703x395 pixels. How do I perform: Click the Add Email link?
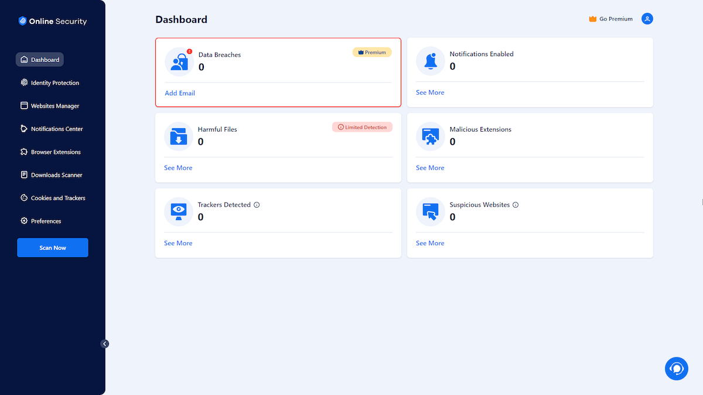(179, 92)
